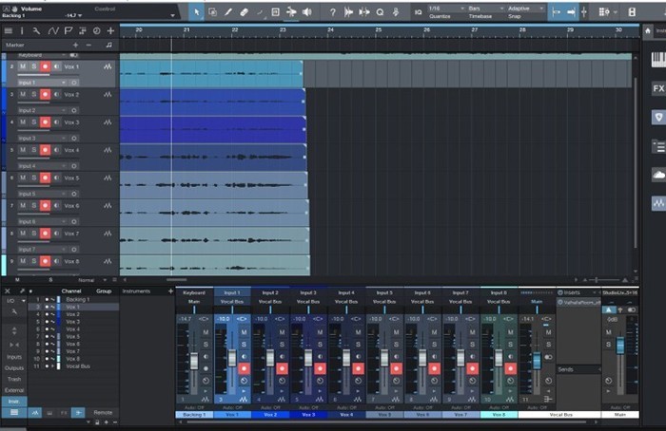Open the tempo track clock icon
Screen dimensions: 666x431
[x=96, y=30]
